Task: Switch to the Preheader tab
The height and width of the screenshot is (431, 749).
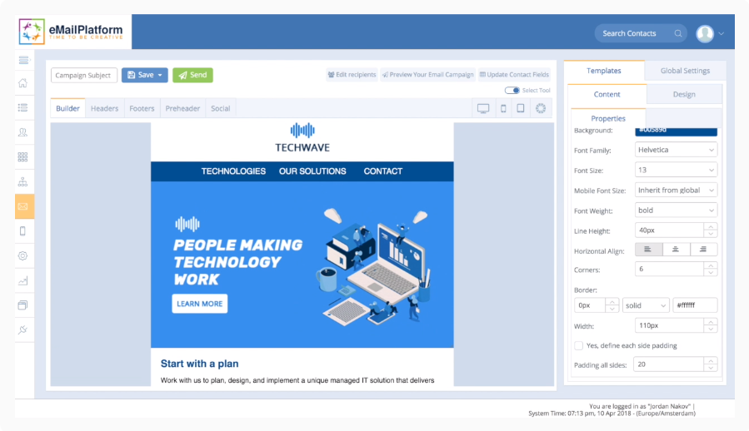Action: pos(182,108)
